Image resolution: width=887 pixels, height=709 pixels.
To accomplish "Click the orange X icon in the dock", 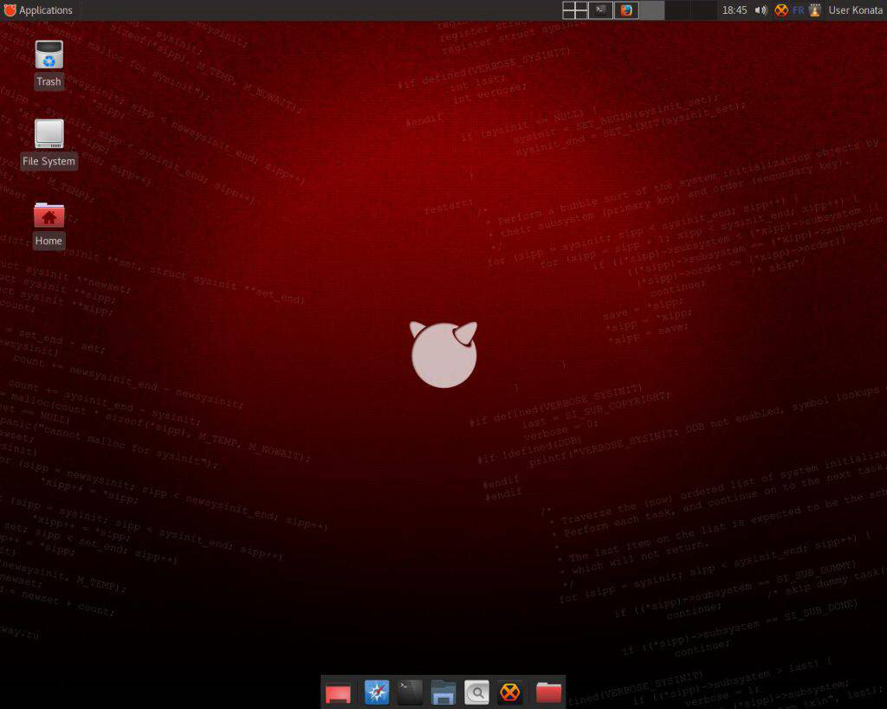I will (x=510, y=693).
